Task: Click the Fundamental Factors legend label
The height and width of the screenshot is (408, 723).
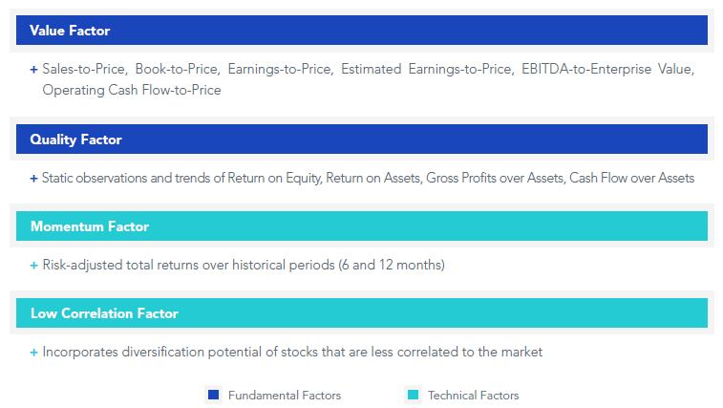Action: (285, 395)
